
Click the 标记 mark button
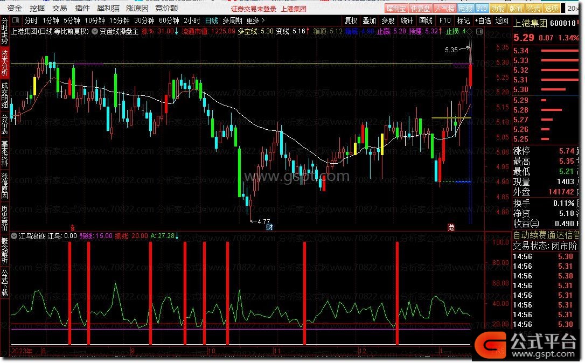463,20
